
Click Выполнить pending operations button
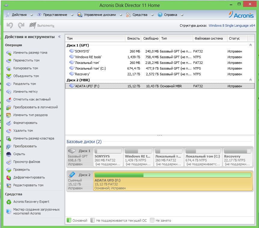42,26
